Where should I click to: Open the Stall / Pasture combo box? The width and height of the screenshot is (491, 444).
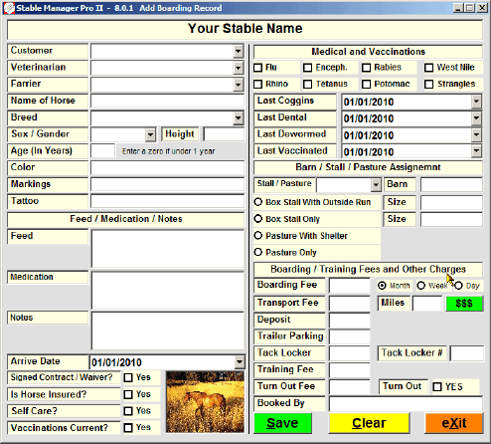376,185
